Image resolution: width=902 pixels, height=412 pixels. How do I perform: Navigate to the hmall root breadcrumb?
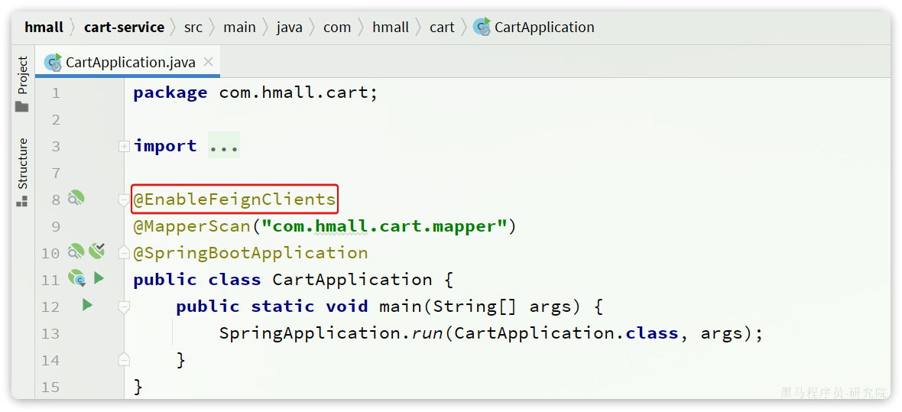click(x=44, y=28)
